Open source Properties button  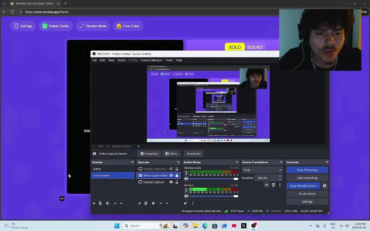click(x=149, y=154)
